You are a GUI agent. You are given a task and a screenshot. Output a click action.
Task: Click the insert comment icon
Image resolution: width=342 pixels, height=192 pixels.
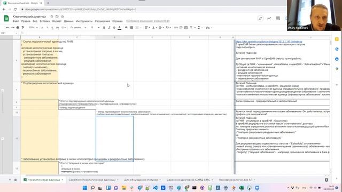181,28
